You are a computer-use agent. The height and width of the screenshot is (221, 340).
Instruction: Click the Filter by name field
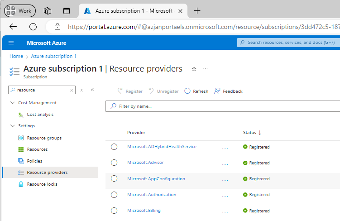pyautogui.click(x=223, y=106)
